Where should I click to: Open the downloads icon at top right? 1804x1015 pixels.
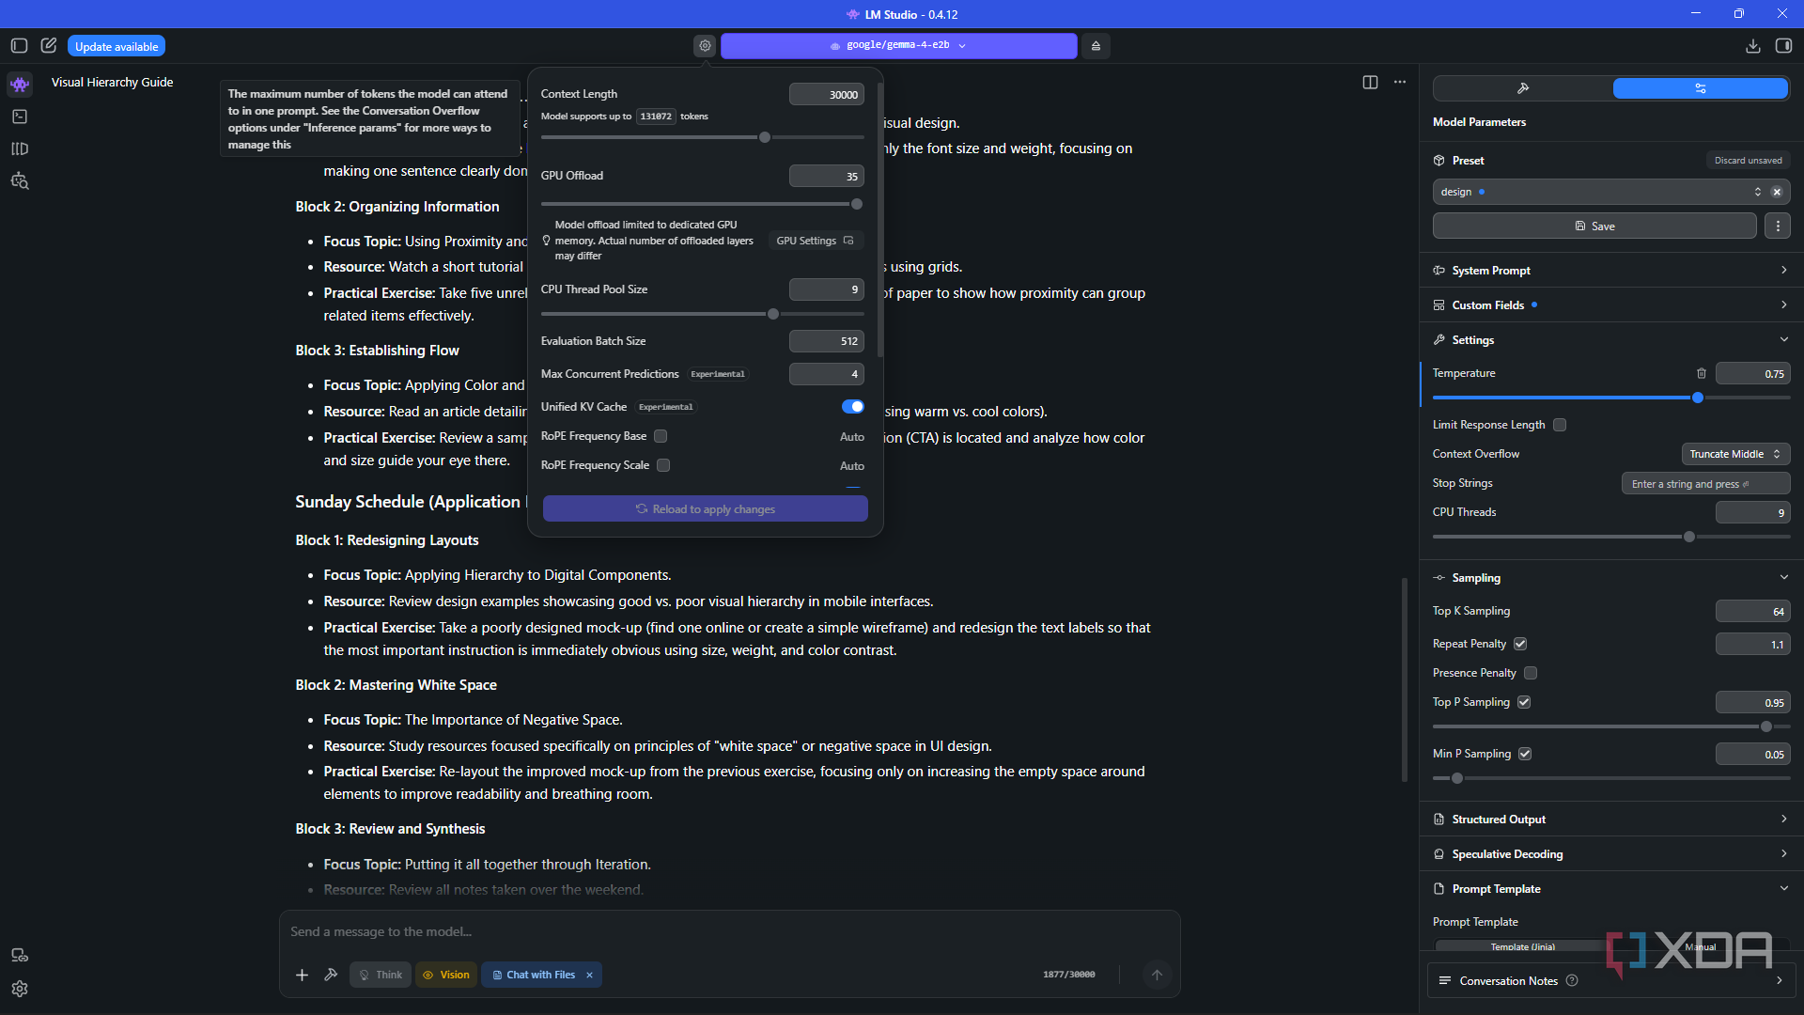tap(1753, 46)
